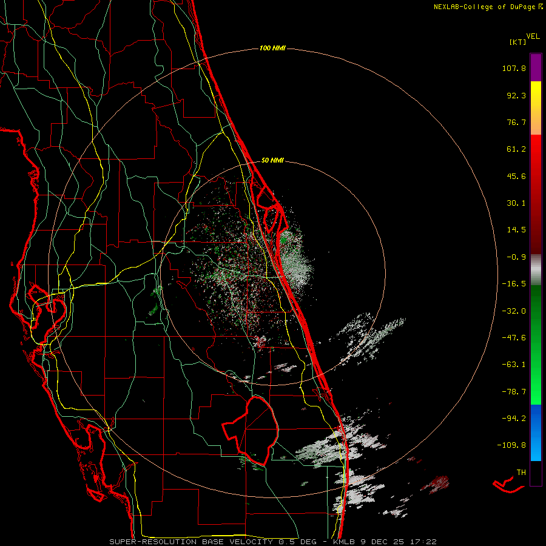Click the 107.8 legend value
The width and height of the screenshot is (546, 546).
[514, 68]
